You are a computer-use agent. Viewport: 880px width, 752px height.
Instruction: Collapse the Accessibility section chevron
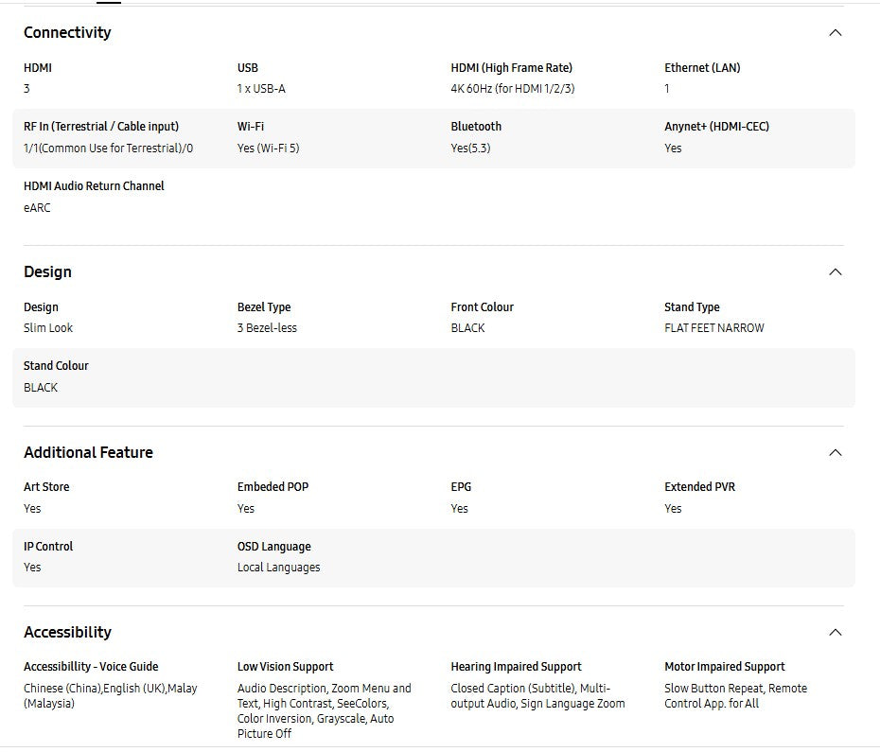click(835, 633)
